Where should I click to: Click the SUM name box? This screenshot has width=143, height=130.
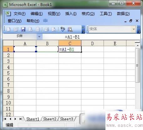(20, 36)
